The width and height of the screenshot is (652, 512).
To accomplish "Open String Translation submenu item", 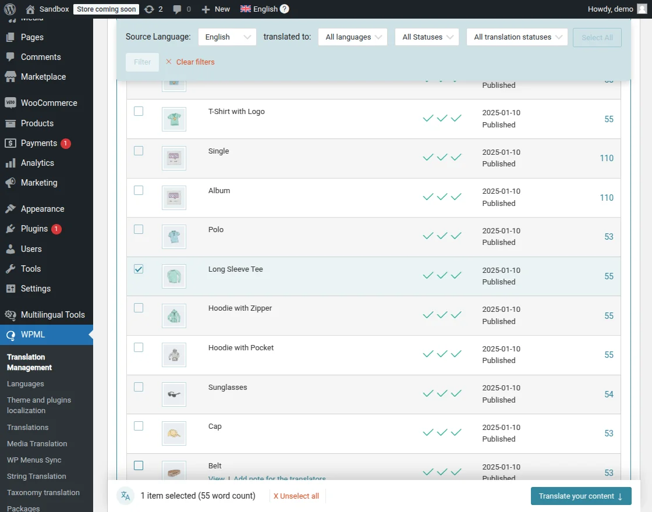I will [37, 476].
